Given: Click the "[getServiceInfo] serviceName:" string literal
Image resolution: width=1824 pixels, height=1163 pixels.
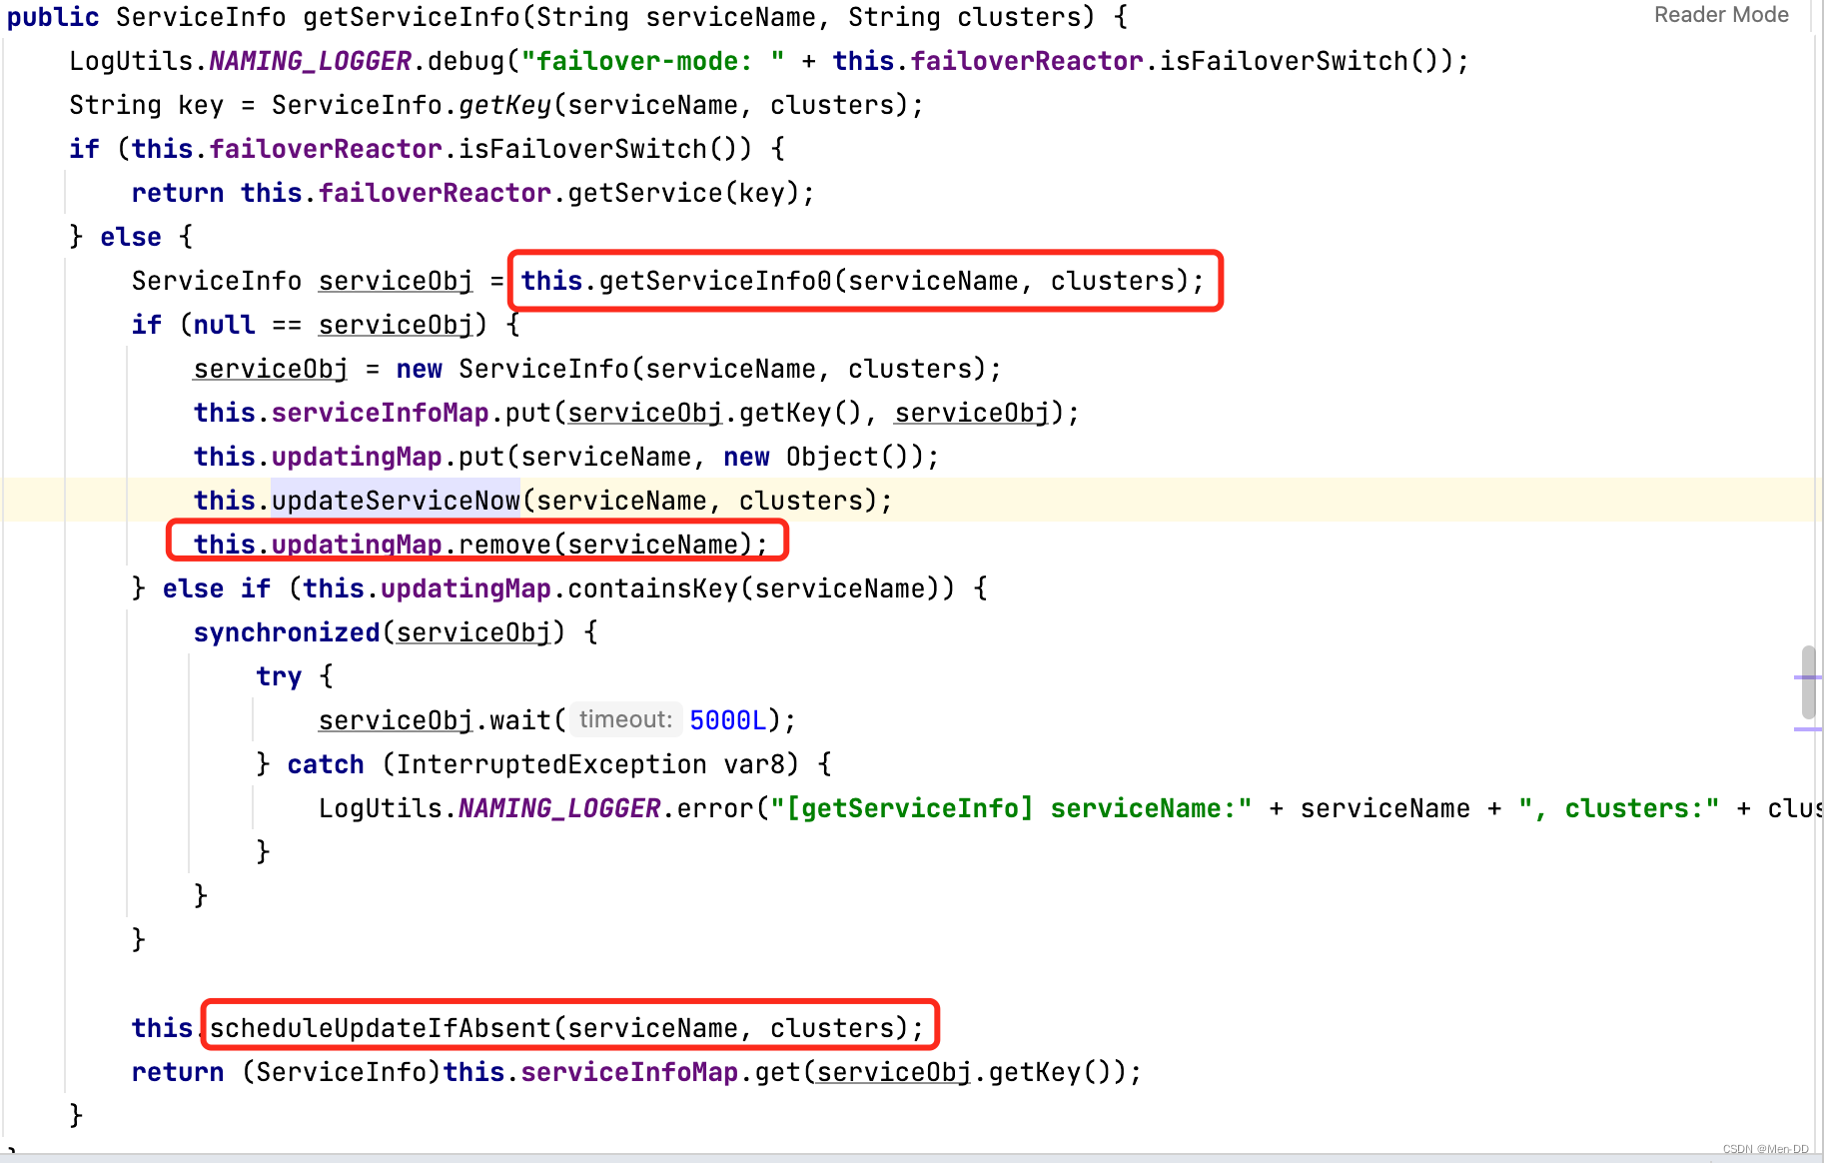Looking at the screenshot, I should click(1011, 808).
